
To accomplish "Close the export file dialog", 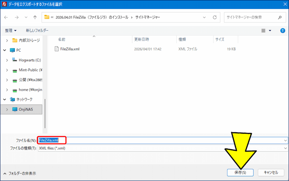I will [285, 4].
